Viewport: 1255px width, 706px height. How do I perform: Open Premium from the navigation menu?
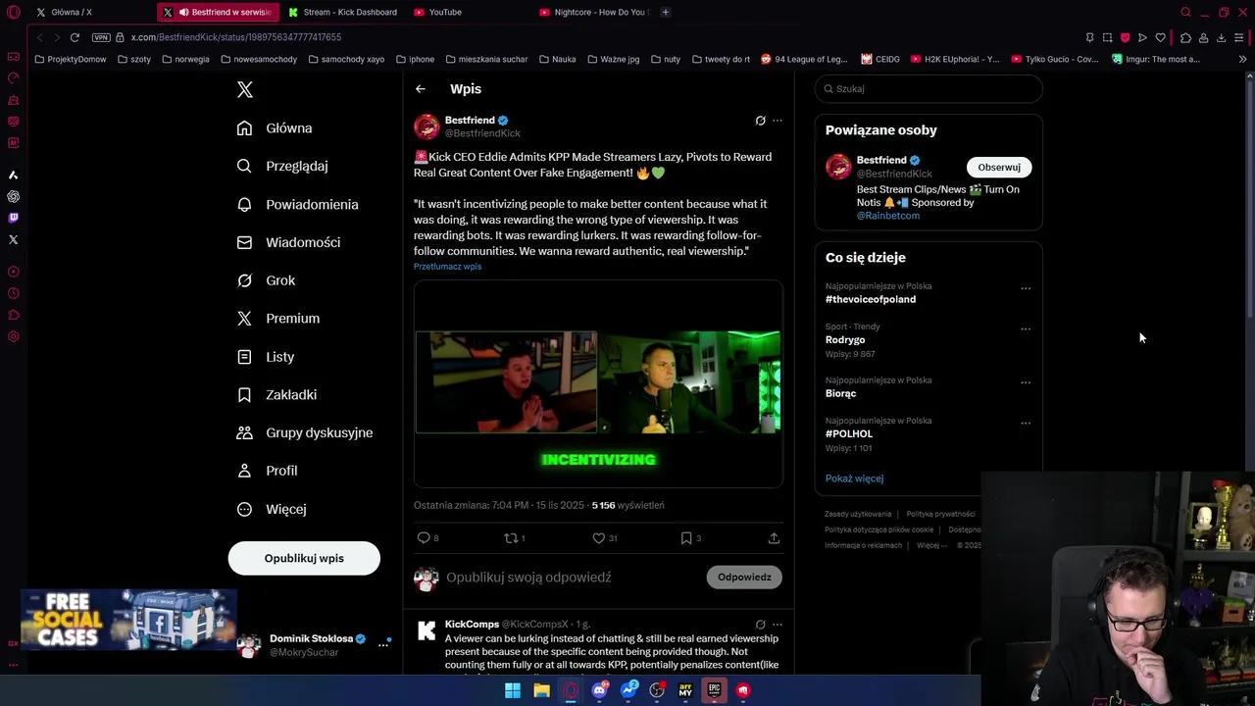278,319
